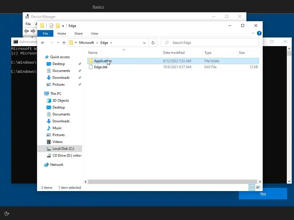Open the Customize Quick Access Toolbar dropdown

63,26
